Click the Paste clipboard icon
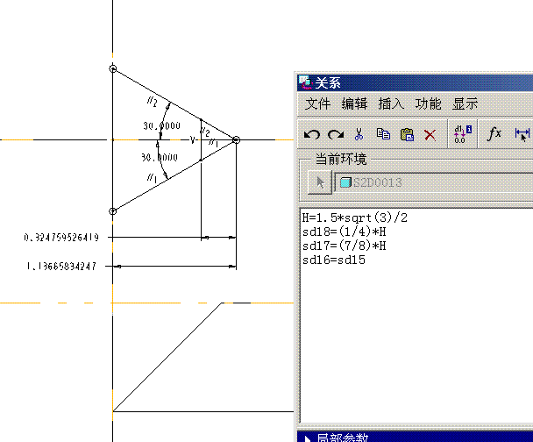533x442 pixels. (x=407, y=134)
